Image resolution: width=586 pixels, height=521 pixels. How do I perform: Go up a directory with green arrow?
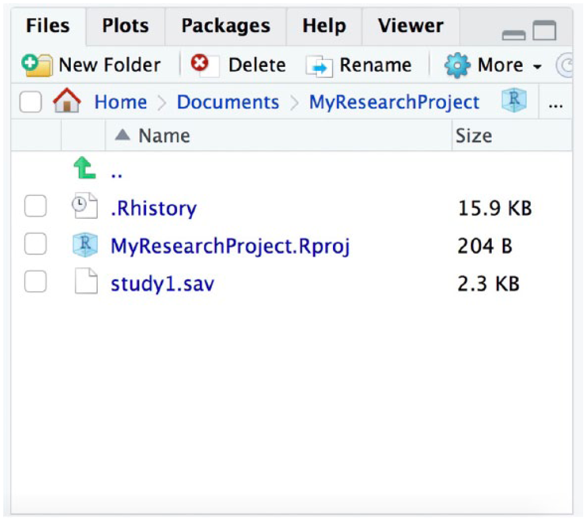pyautogui.click(x=85, y=170)
